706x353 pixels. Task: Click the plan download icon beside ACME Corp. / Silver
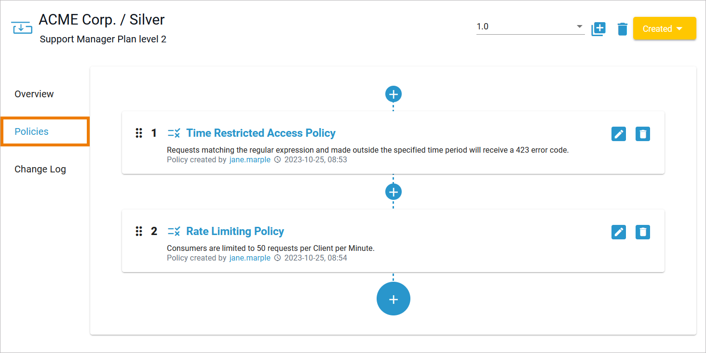point(22,27)
